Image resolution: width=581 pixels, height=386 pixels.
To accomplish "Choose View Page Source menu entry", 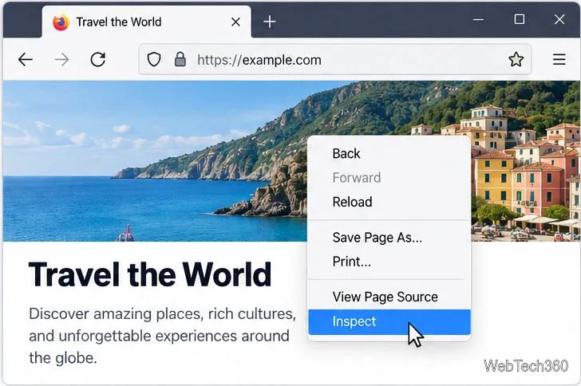I will coord(389,297).
